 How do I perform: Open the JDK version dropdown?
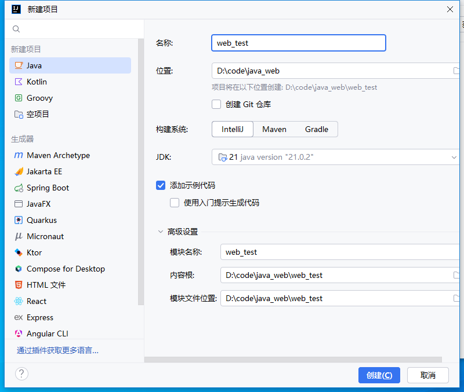tap(454, 157)
